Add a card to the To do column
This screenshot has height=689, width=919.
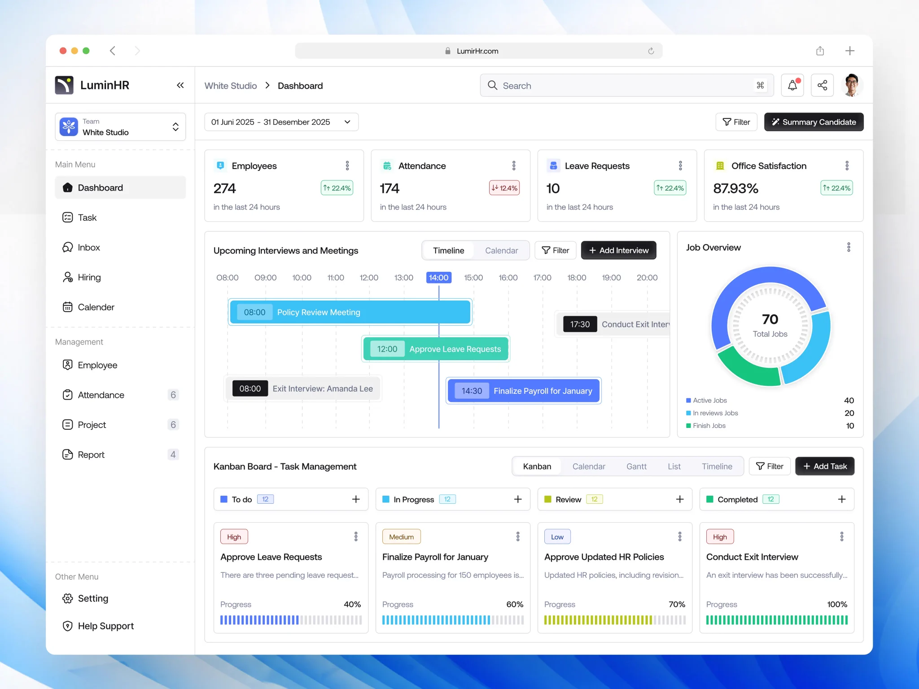[356, 499]
